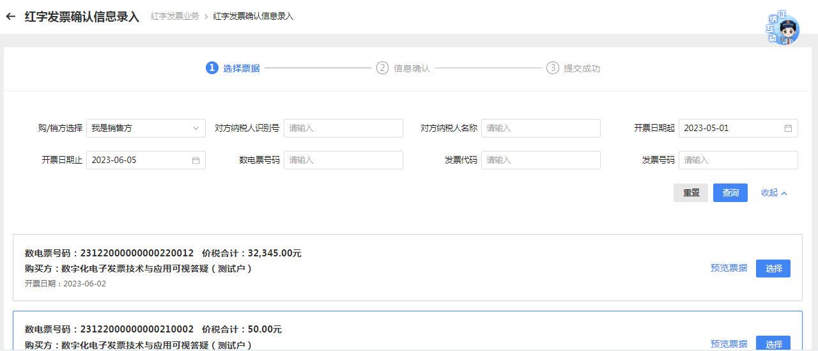The width and height of the screenshot is (818, 351).
Task: Click the 重置 reset button
Action: (x=691, y=193)
